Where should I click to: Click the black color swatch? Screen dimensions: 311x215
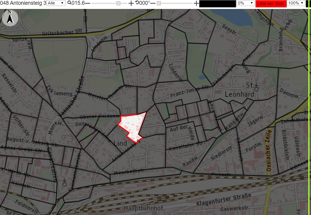pos(218,4)
